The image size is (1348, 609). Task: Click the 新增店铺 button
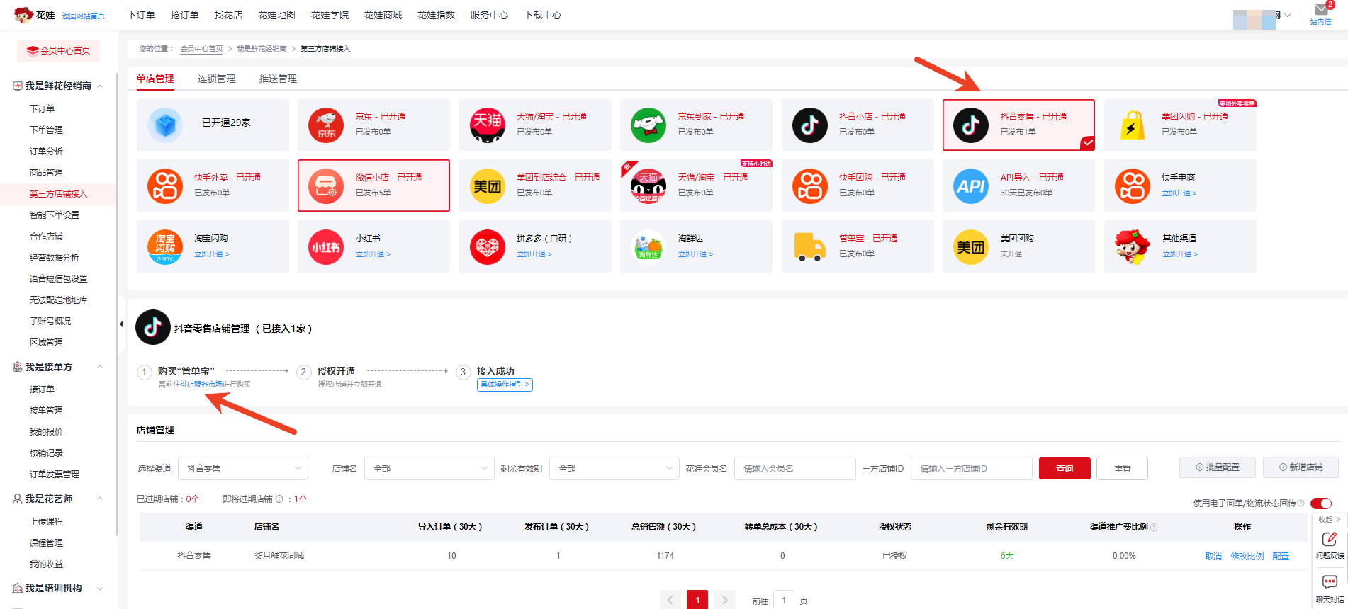coord(1301,467)
